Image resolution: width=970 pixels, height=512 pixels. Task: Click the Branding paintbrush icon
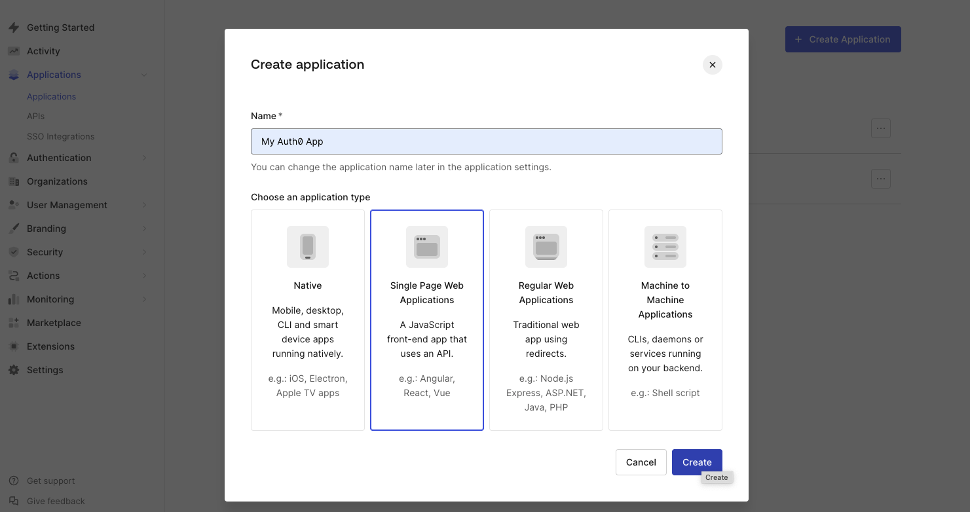(13, 228)
